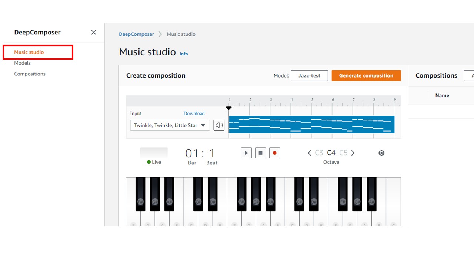This screenshot has height=266, width=474.
Task: Open keyboard settings gear icon
Action: coord(381,153)
